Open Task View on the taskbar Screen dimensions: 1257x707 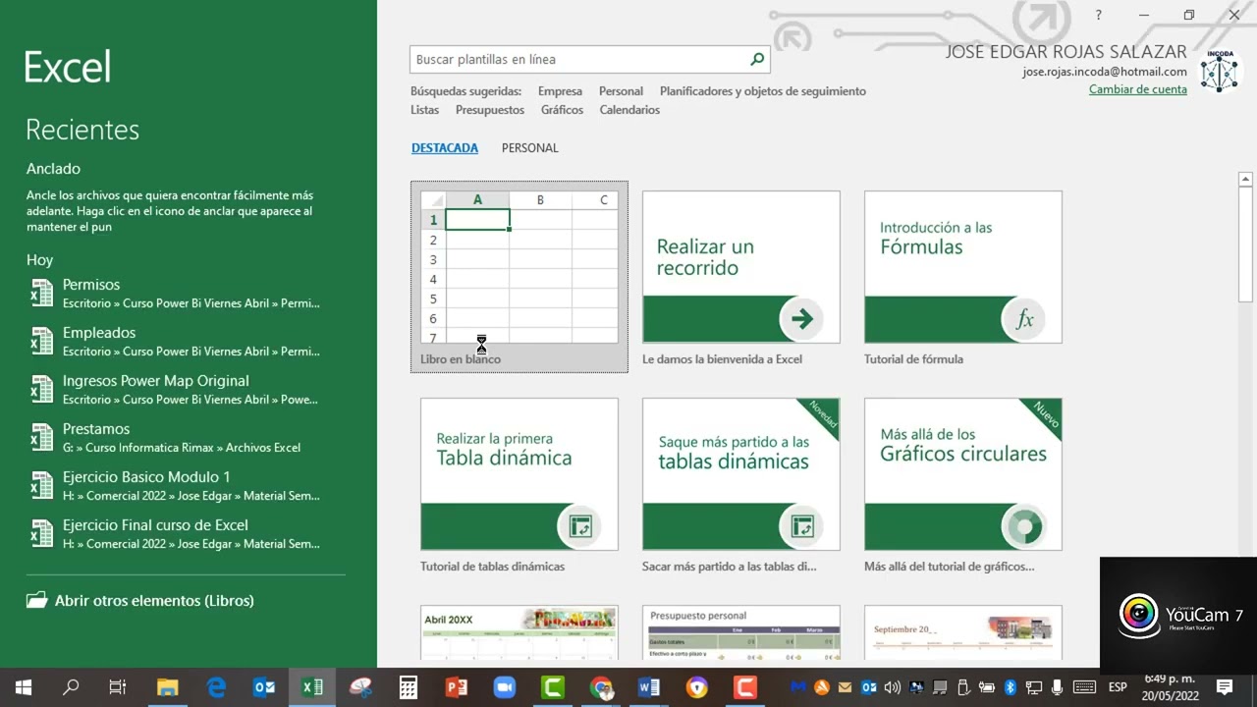coord(118,687)
